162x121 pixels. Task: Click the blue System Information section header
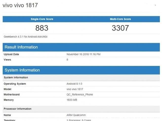tap(22, 70)
